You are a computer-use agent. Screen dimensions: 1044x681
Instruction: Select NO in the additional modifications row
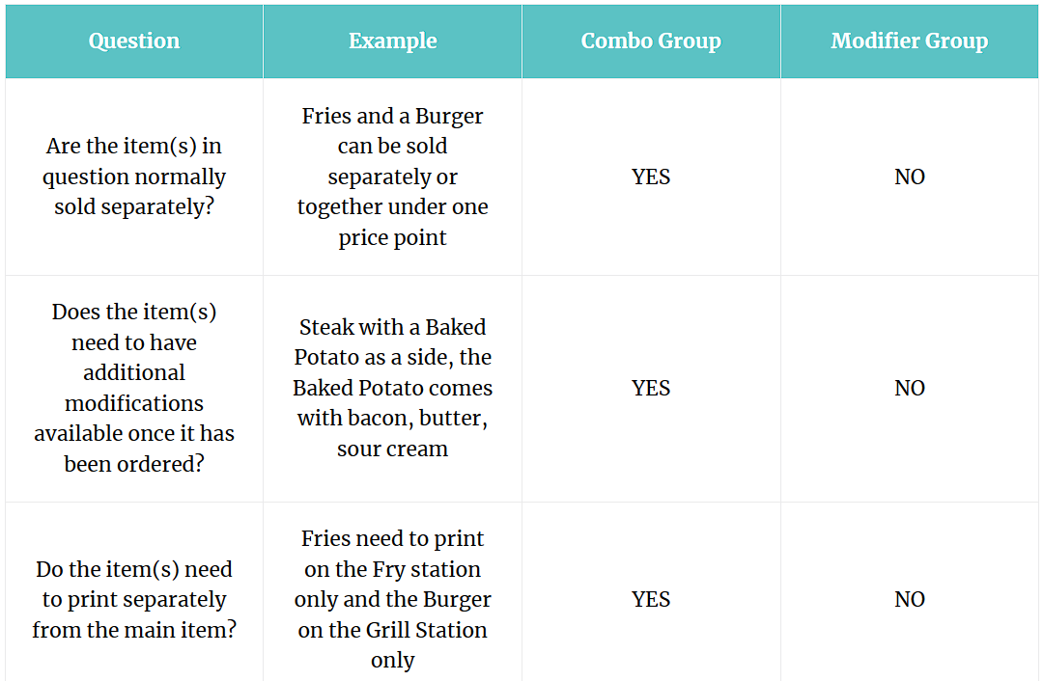(x=910, y=388)
